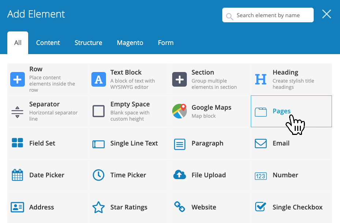Click the Row element plus icon

pos(18,79)
